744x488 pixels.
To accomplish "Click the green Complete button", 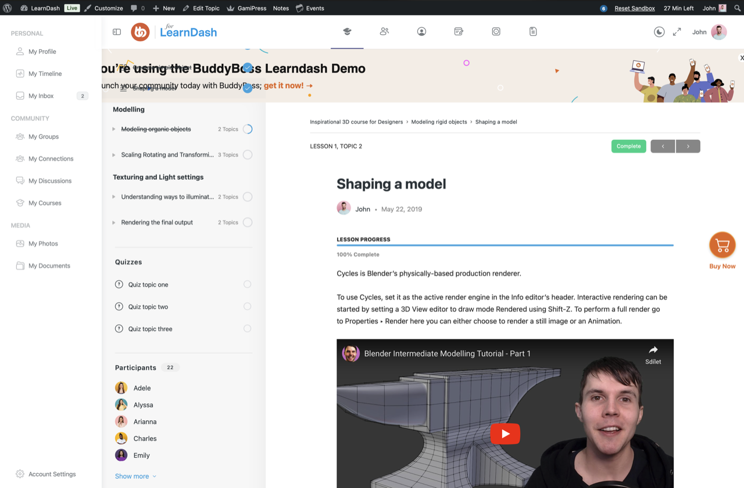I will pyautogui.click(x=628, y=146).
